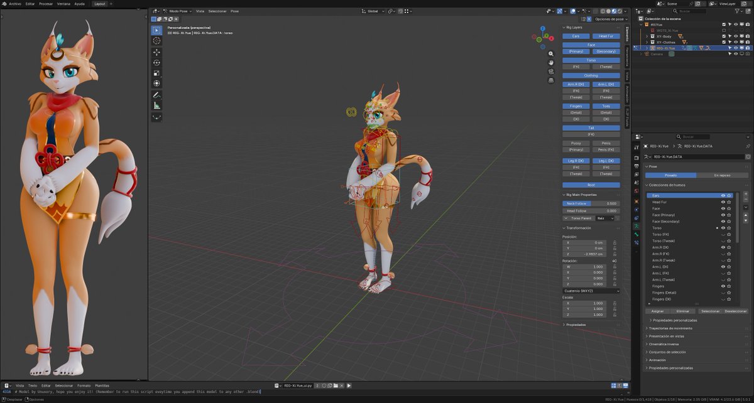Add a new bone collection with plus button

pos(746,194)
